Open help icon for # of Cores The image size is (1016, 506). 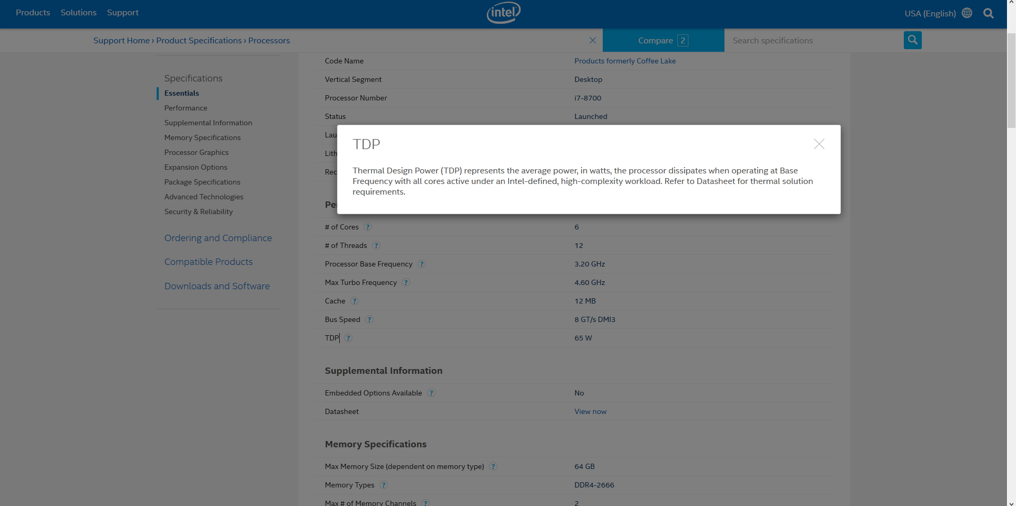[x=368, y=227]
